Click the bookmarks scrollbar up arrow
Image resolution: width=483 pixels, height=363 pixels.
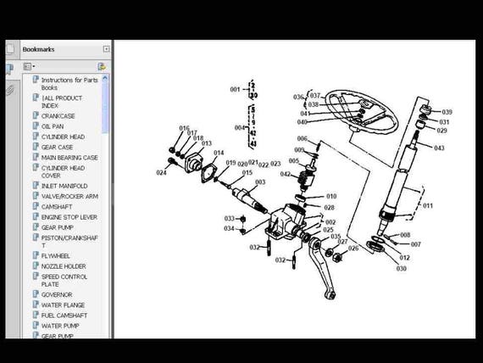(105, 78)
